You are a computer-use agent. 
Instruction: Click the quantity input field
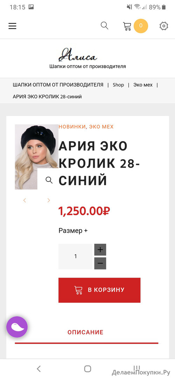click(76, 256)
